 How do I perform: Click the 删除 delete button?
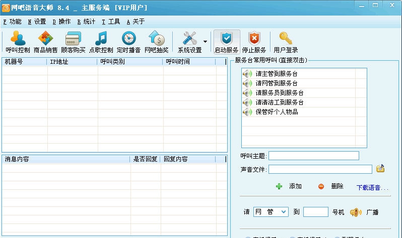click(x=331, y=186)
